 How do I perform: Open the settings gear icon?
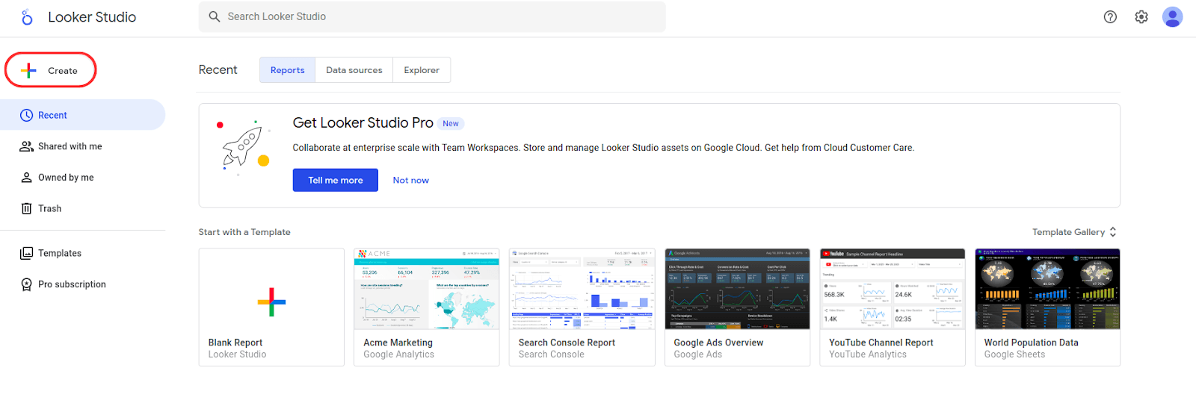point(1141,17)
